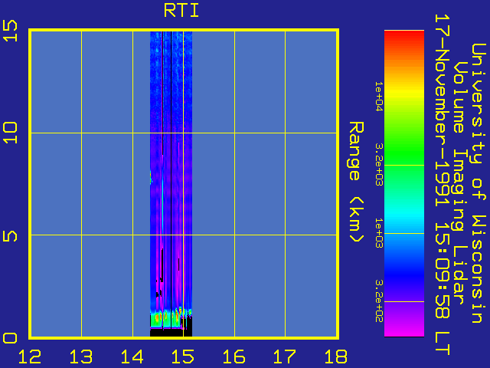Click the 17-November-1991 timestamp text
Screen dimensions: 490x368
pyautogui.click(x=442, y=185)
